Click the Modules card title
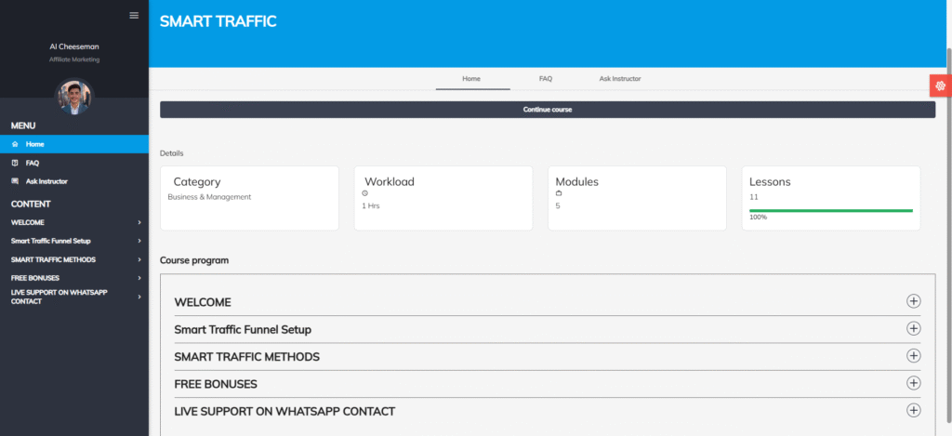 point(576,181)
